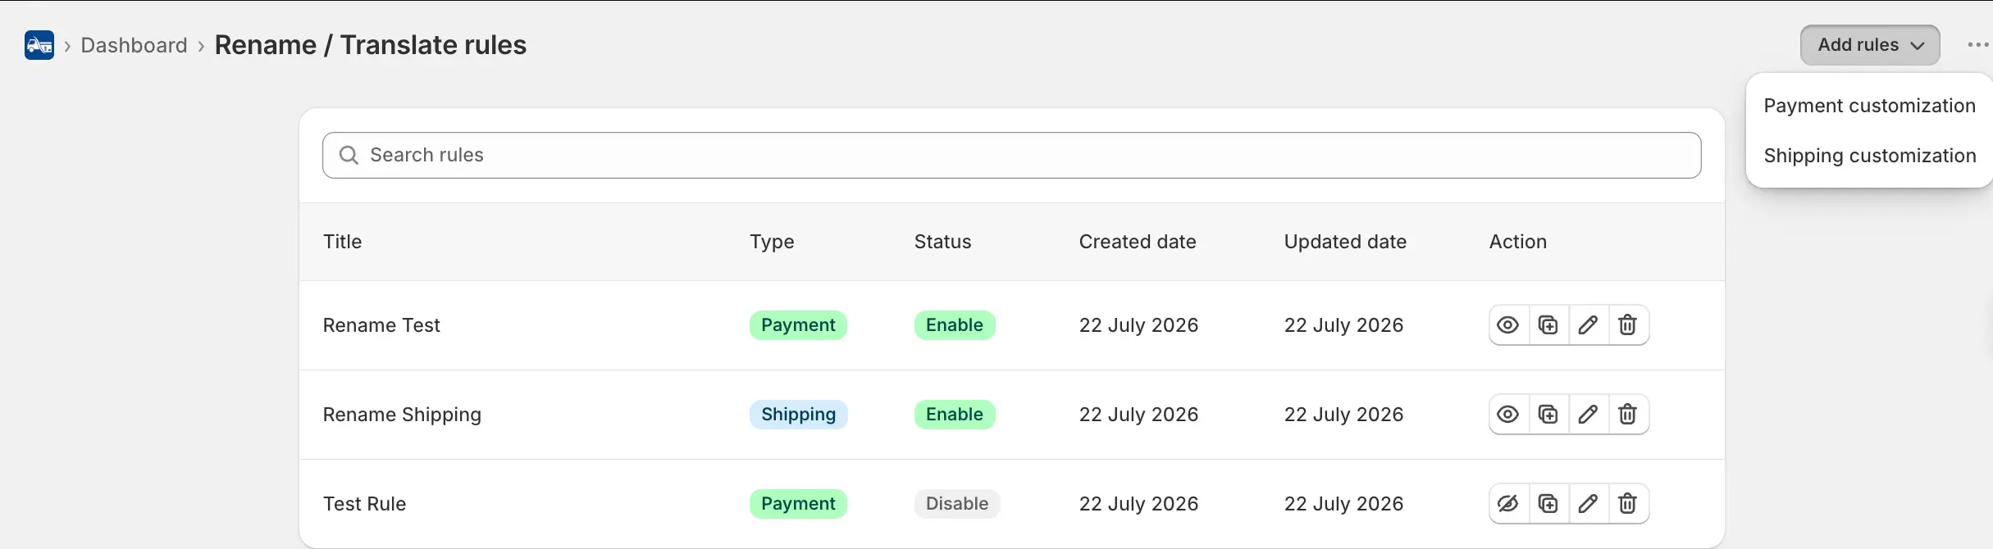Select Shipping customization from menu
1993x549 pixels.
(x=1869, y=156)
